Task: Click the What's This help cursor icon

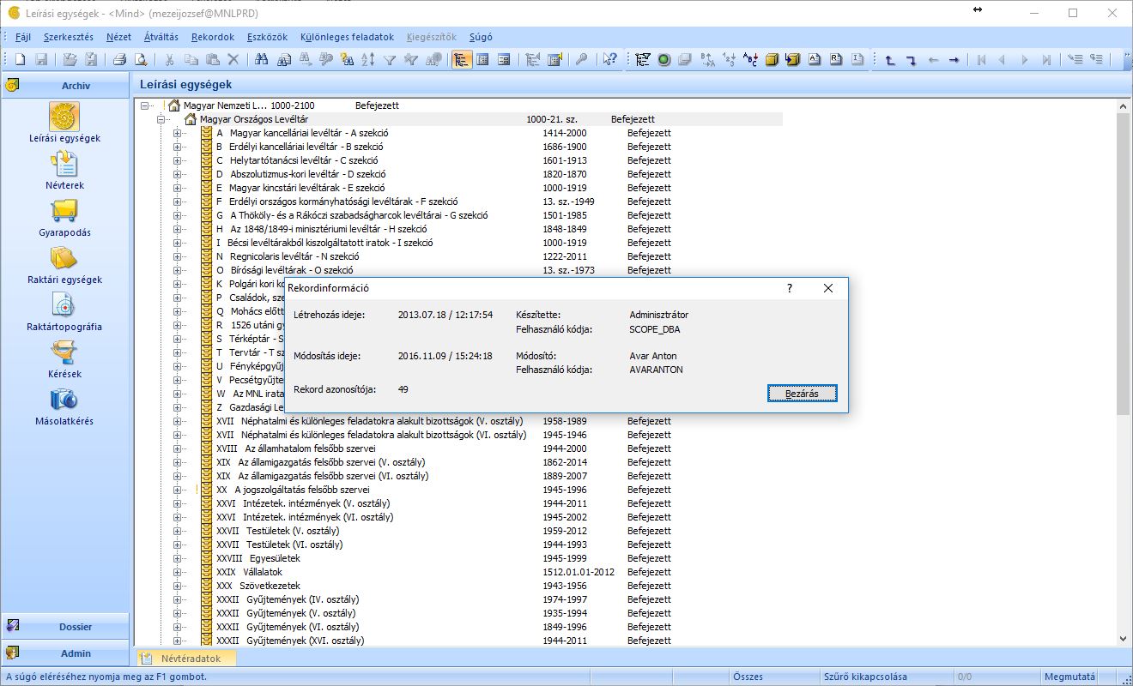Action: coord(609,60)
